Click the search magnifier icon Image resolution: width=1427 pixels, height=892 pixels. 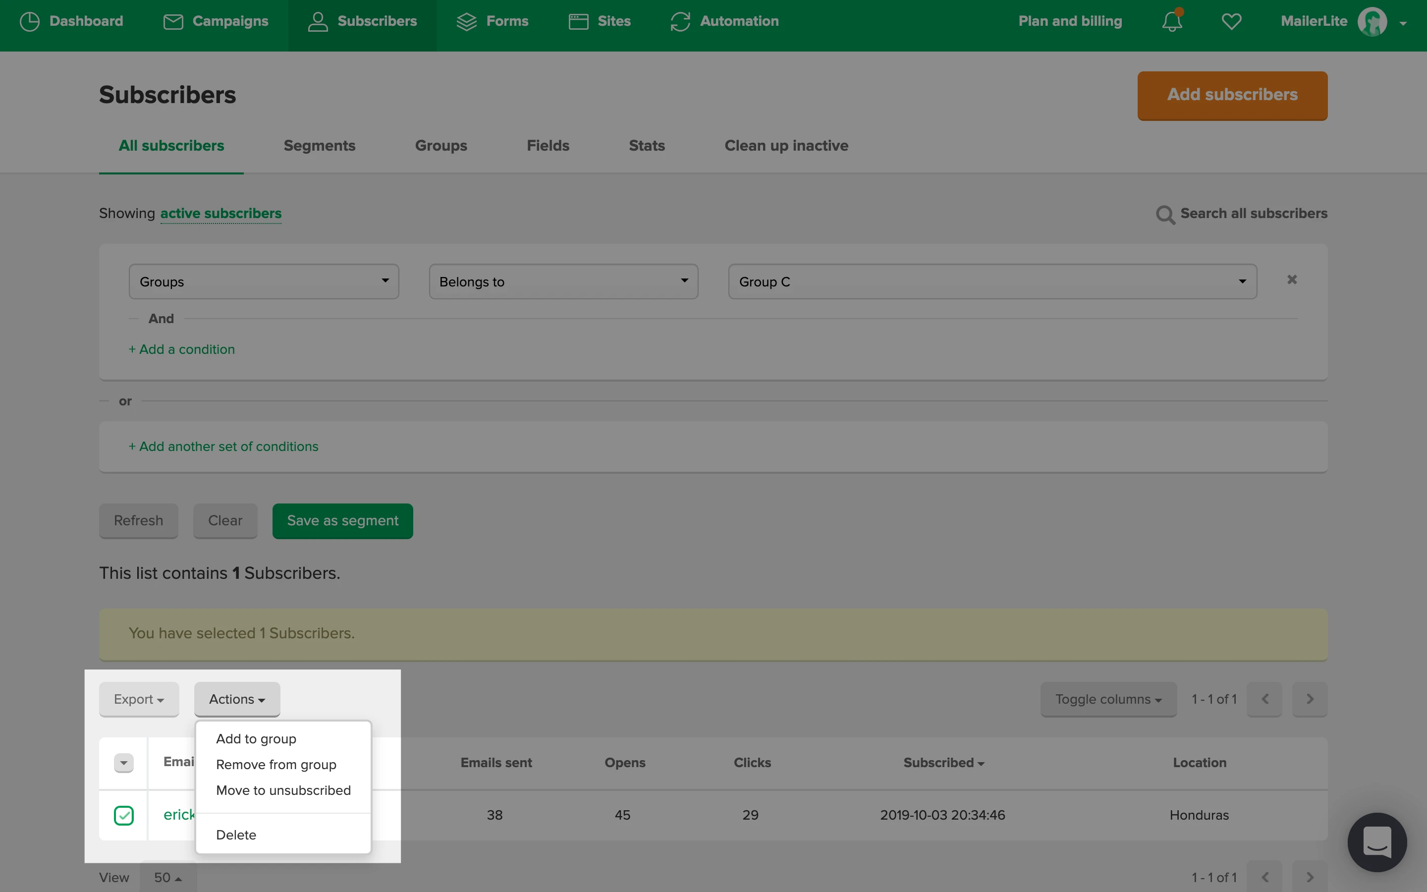[x=1164, y=214]
